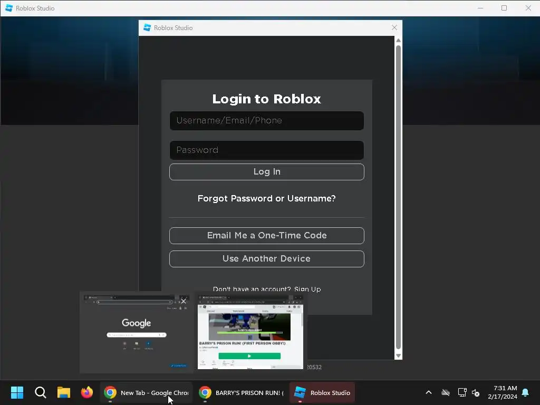This screenshot has width=540, height=405.
Task: Click the display/network tray icon
Action: coord(462,392)
